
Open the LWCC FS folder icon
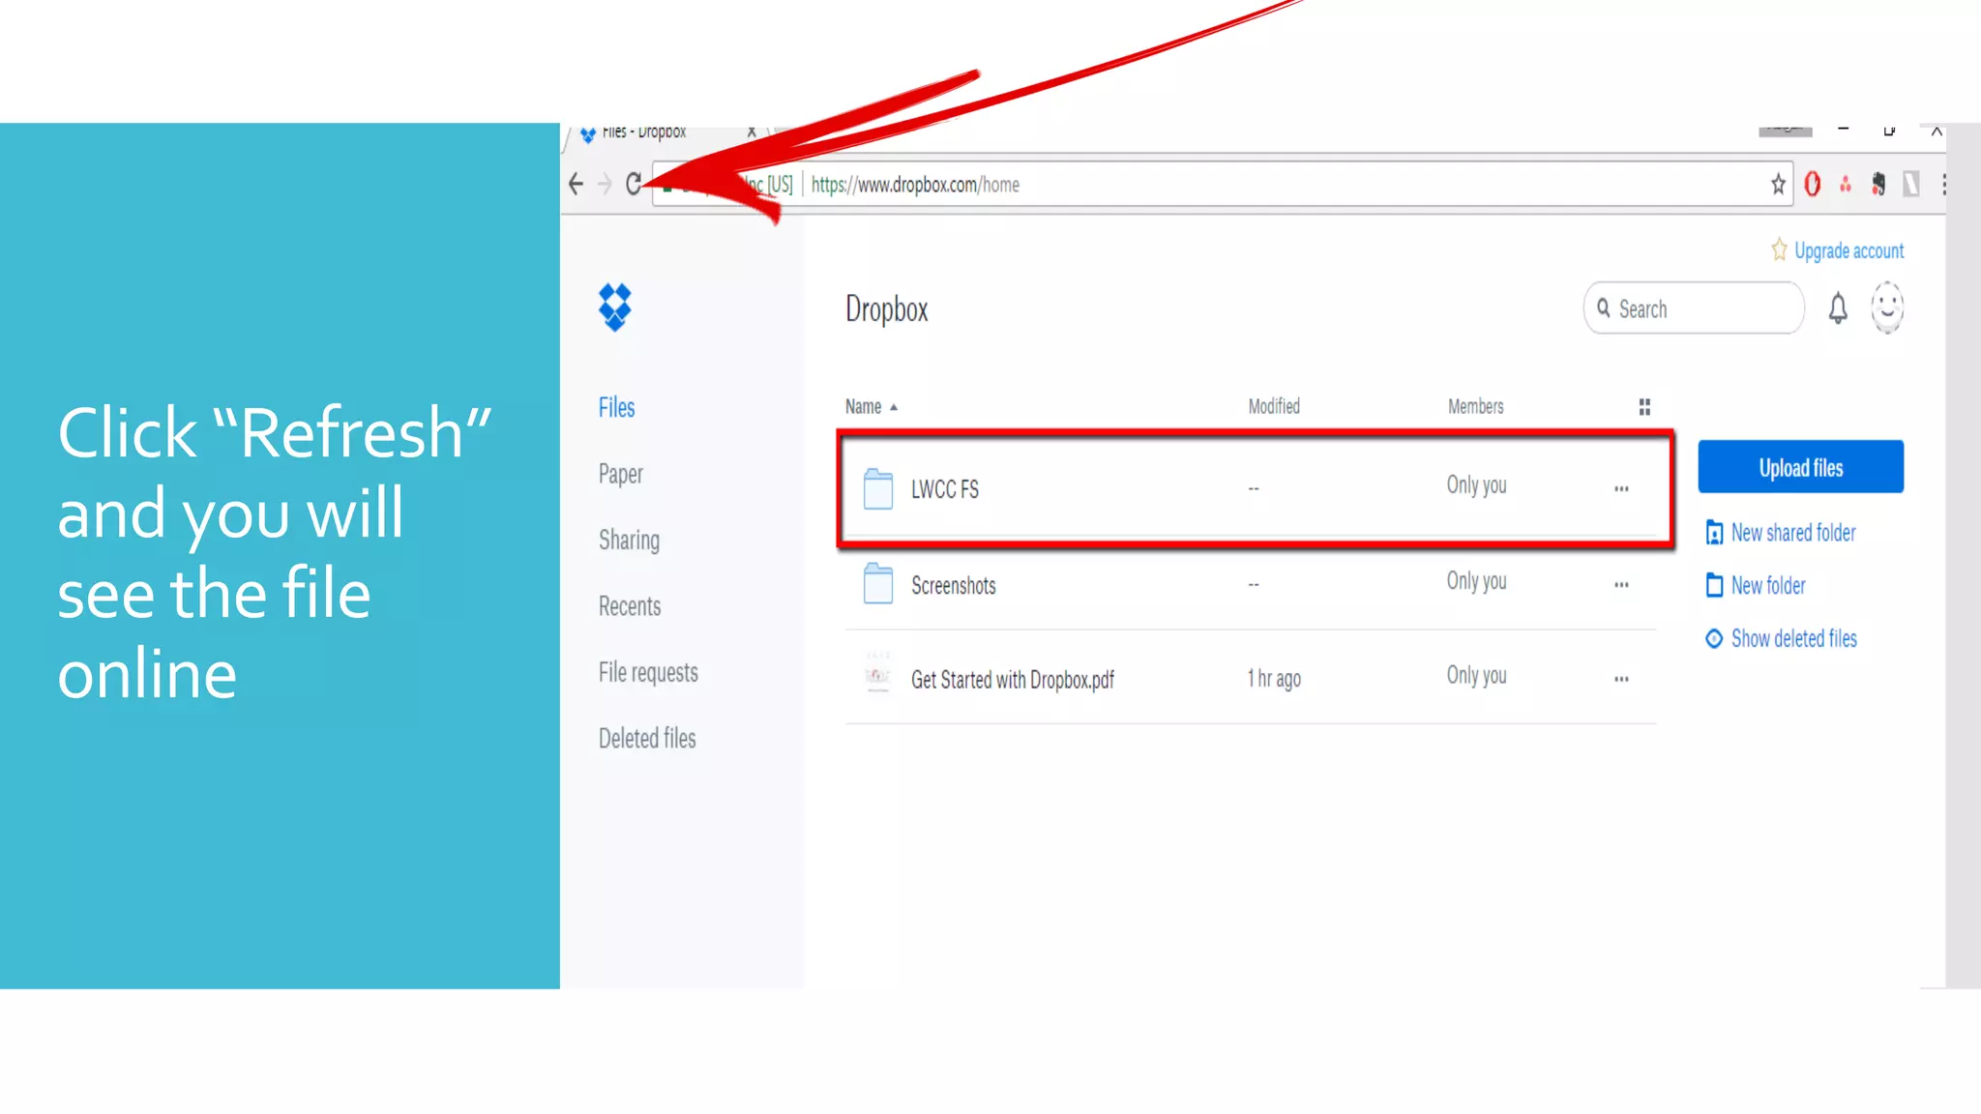(x=878, y=488)
